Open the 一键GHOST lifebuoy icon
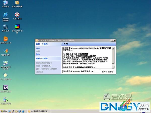Screen dimensions: 151x113 point(17,16)
